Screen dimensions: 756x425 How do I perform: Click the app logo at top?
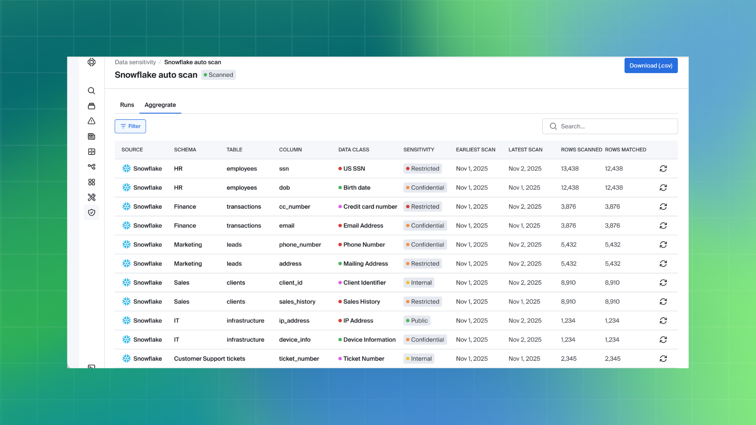[x=91, y=62]
